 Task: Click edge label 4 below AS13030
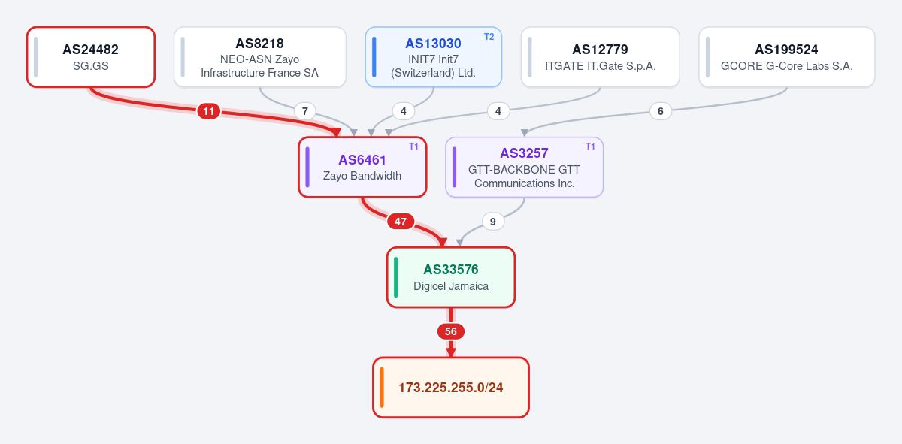(x=404, y=111)
